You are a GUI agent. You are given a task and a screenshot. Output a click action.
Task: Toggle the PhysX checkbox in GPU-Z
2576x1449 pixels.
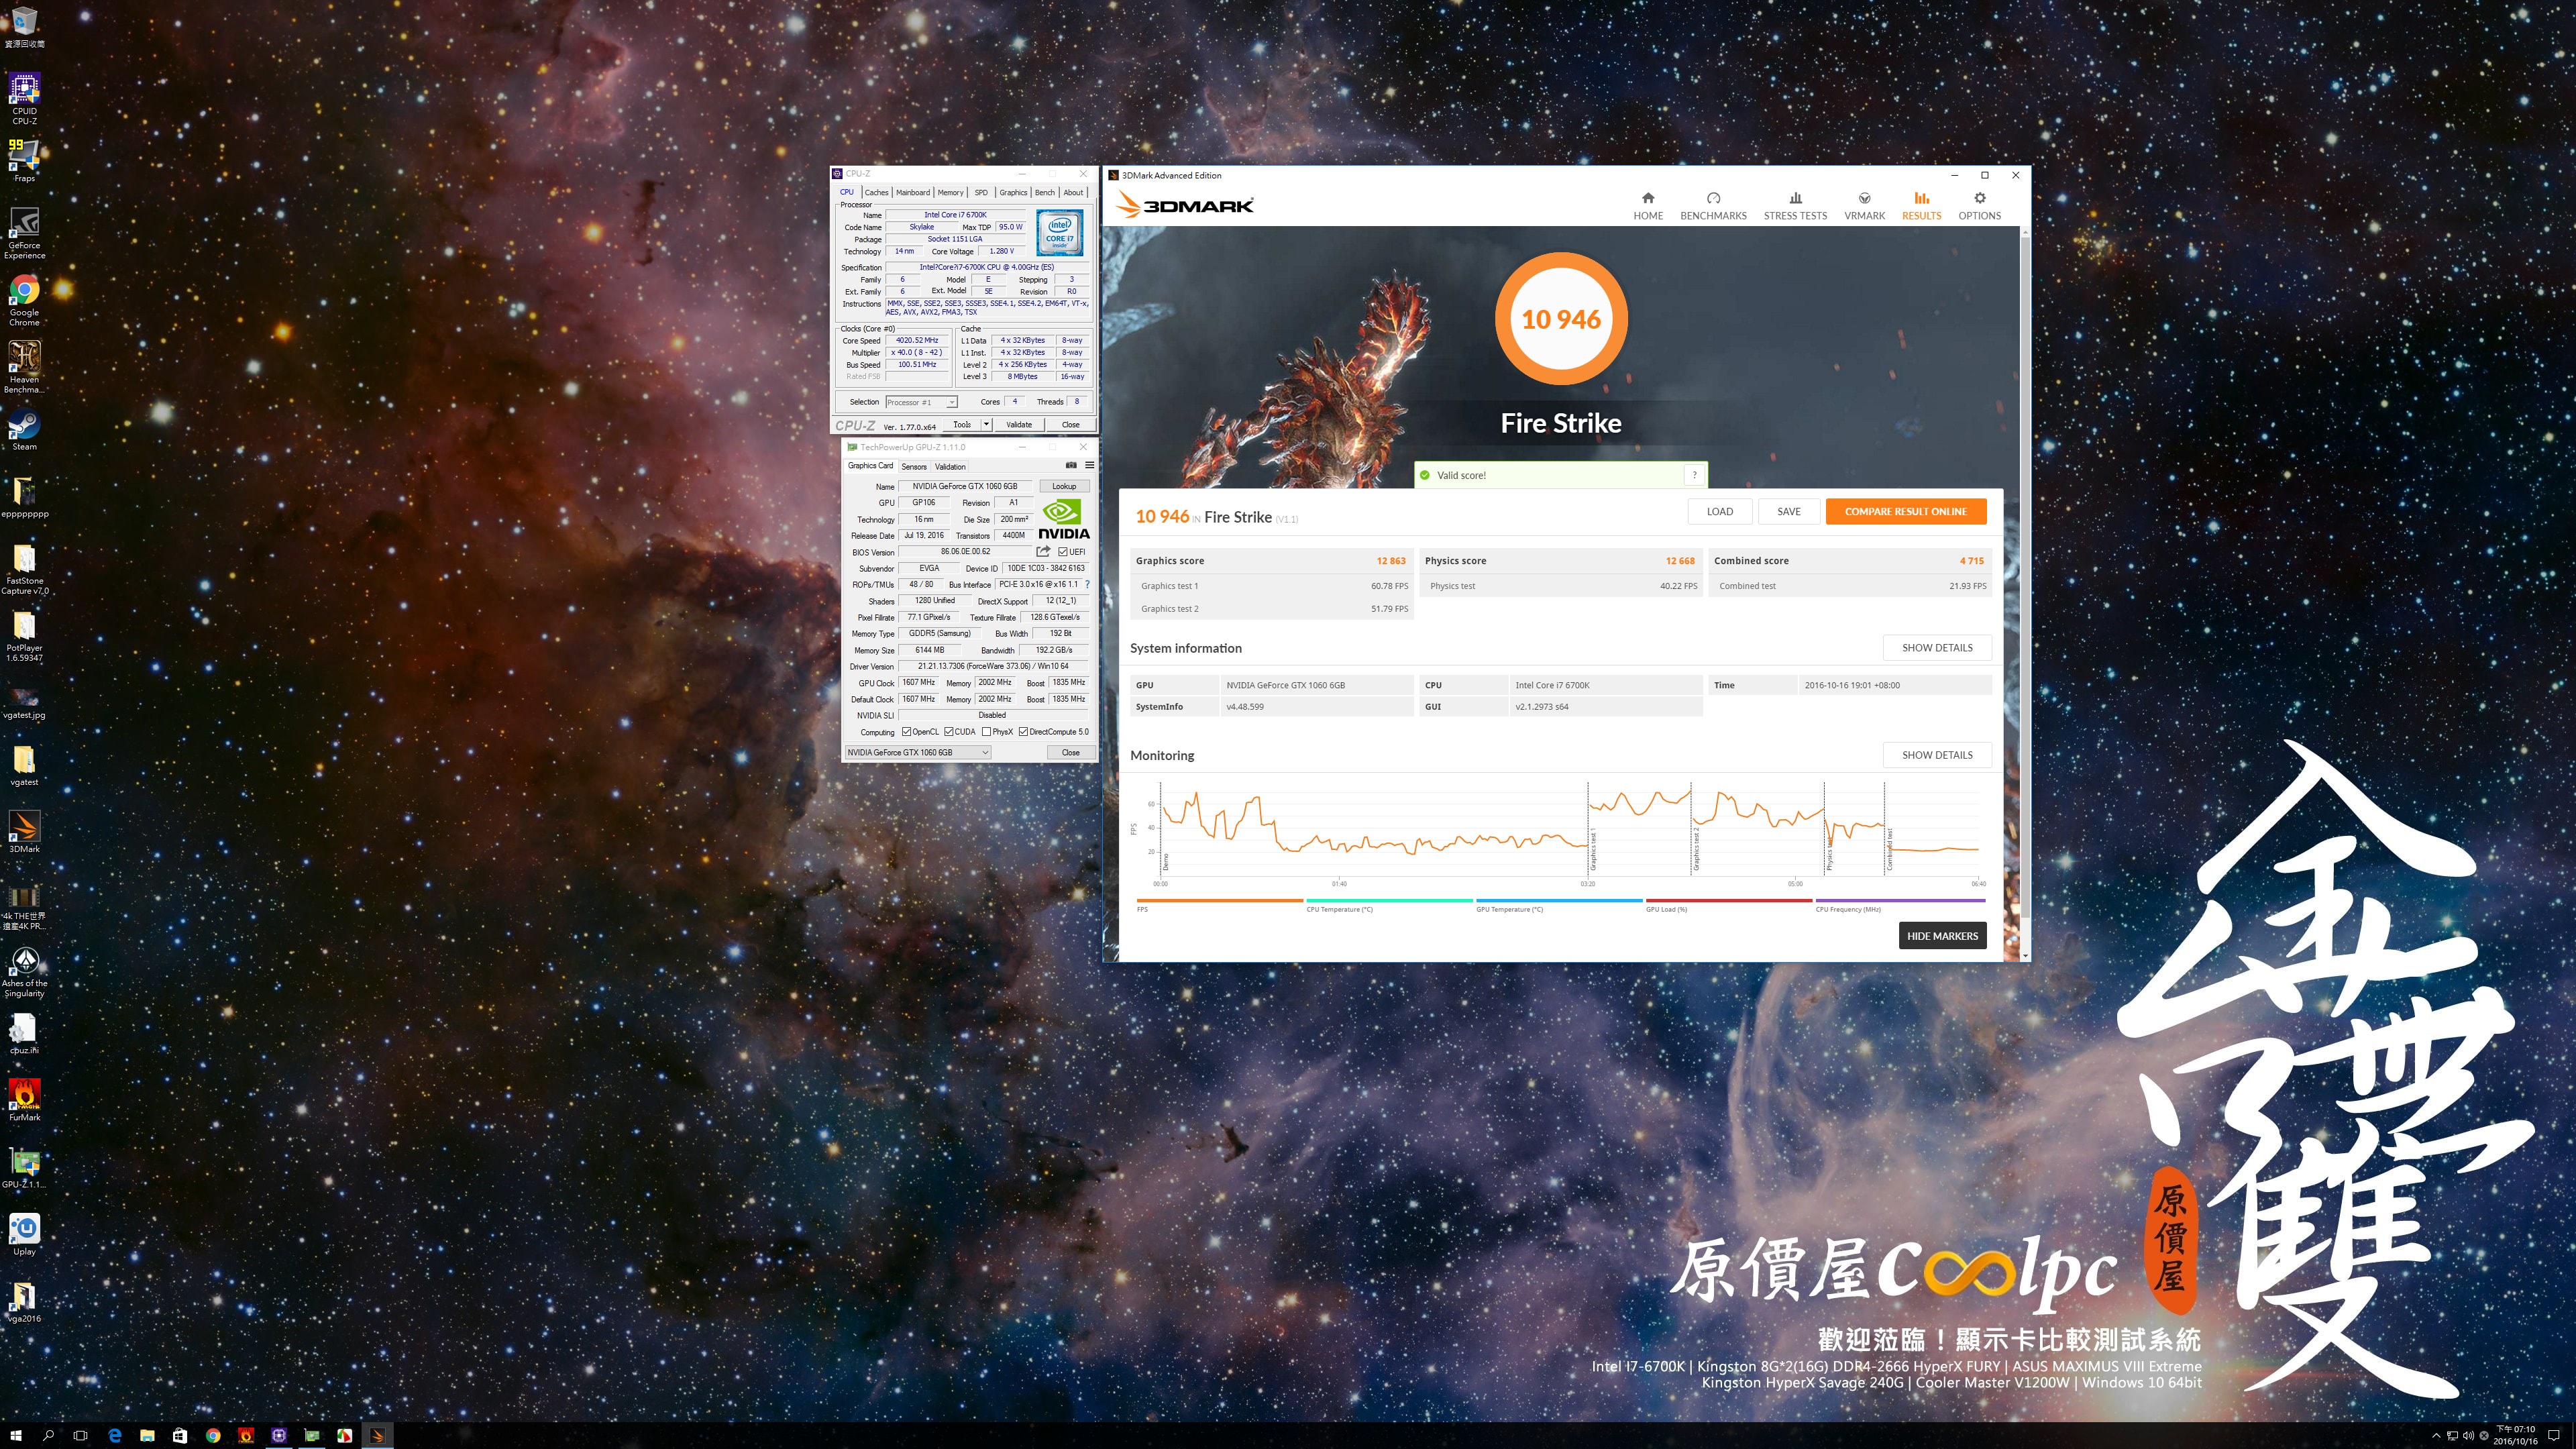(986, 731)
